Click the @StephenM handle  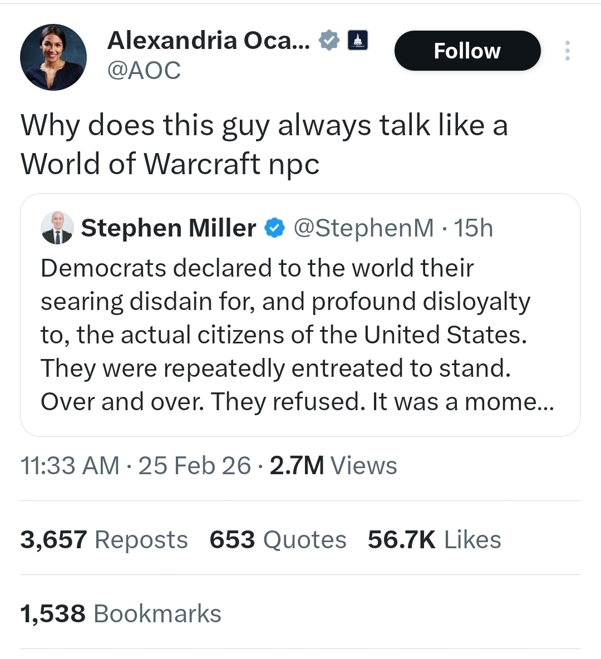pos(363,228)
